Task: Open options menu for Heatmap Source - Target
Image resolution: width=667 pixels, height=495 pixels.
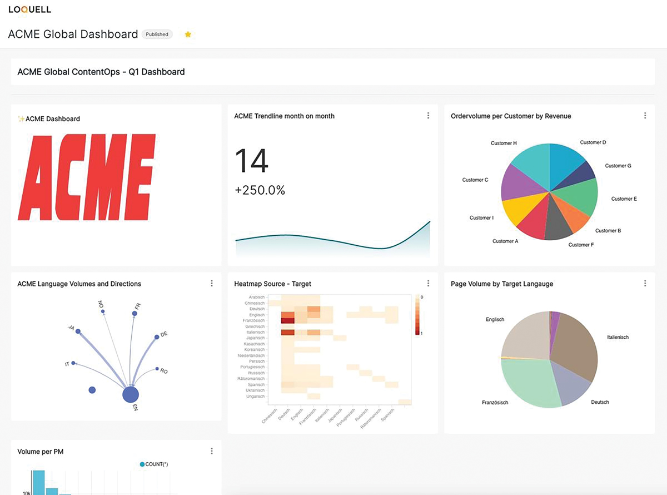Action: click(x=428, y=283)
